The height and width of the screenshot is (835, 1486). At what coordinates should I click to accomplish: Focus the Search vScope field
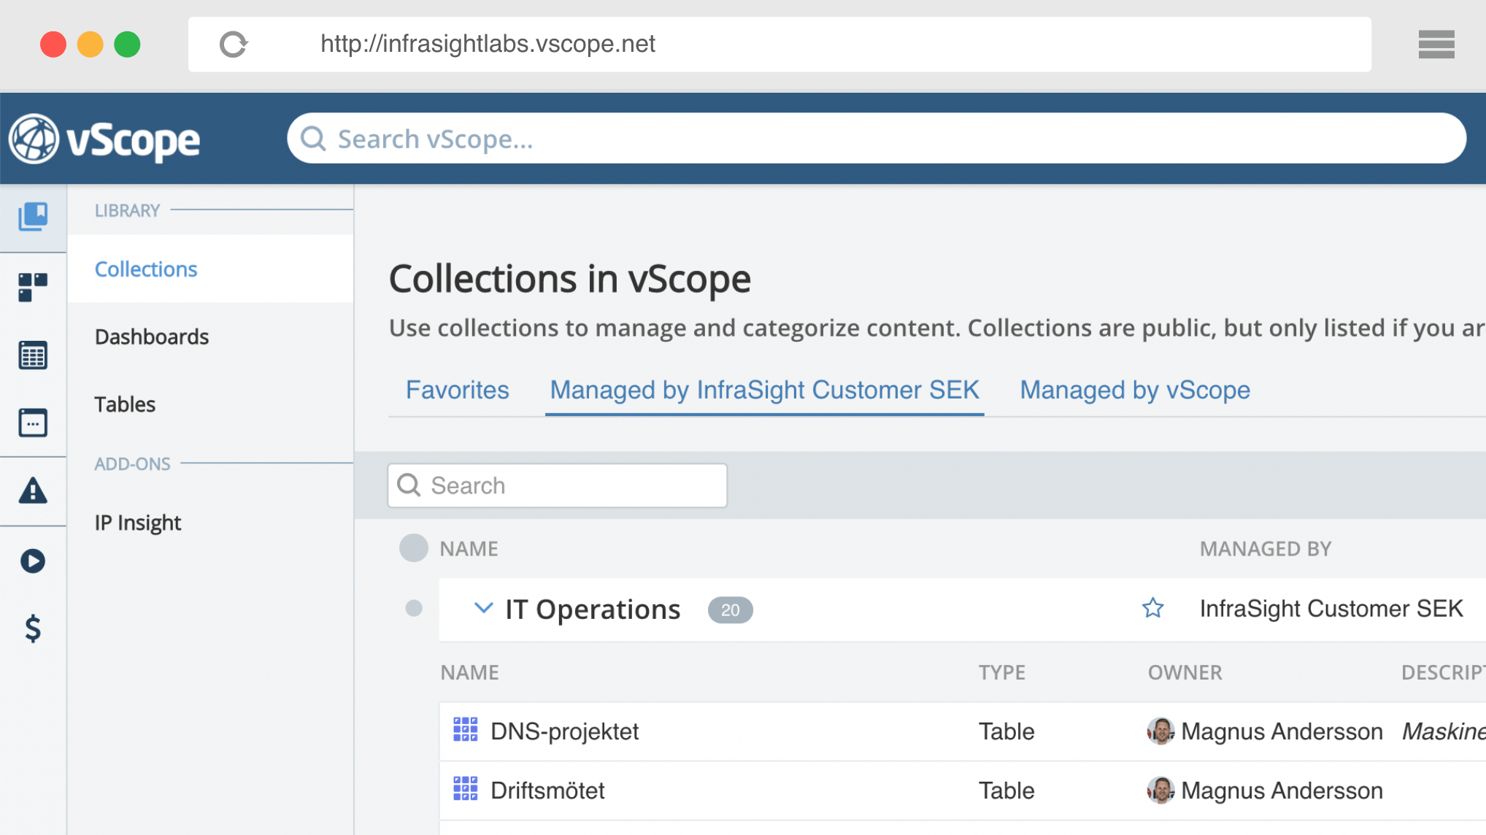[877, 138]
